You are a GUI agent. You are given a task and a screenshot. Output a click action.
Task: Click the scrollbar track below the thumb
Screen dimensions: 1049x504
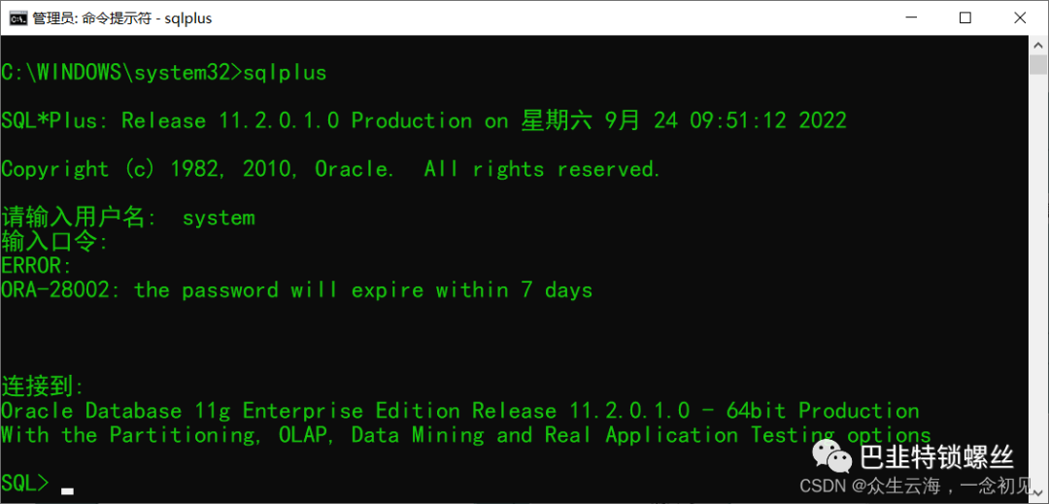tap(1038, 291)
